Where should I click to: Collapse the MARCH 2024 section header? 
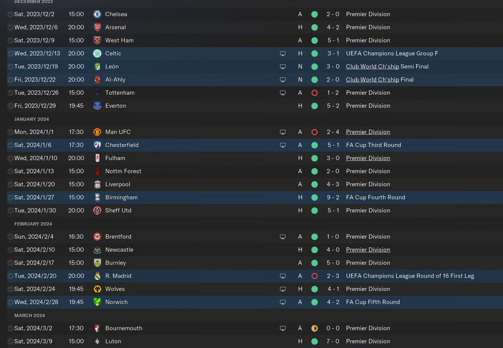click(x=29, y=315)
